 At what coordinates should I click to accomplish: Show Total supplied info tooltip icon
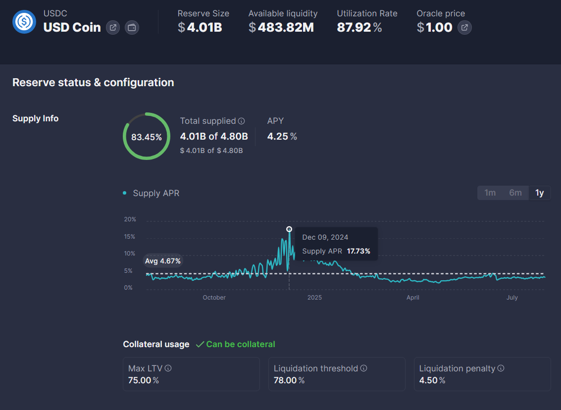point(242,121)
